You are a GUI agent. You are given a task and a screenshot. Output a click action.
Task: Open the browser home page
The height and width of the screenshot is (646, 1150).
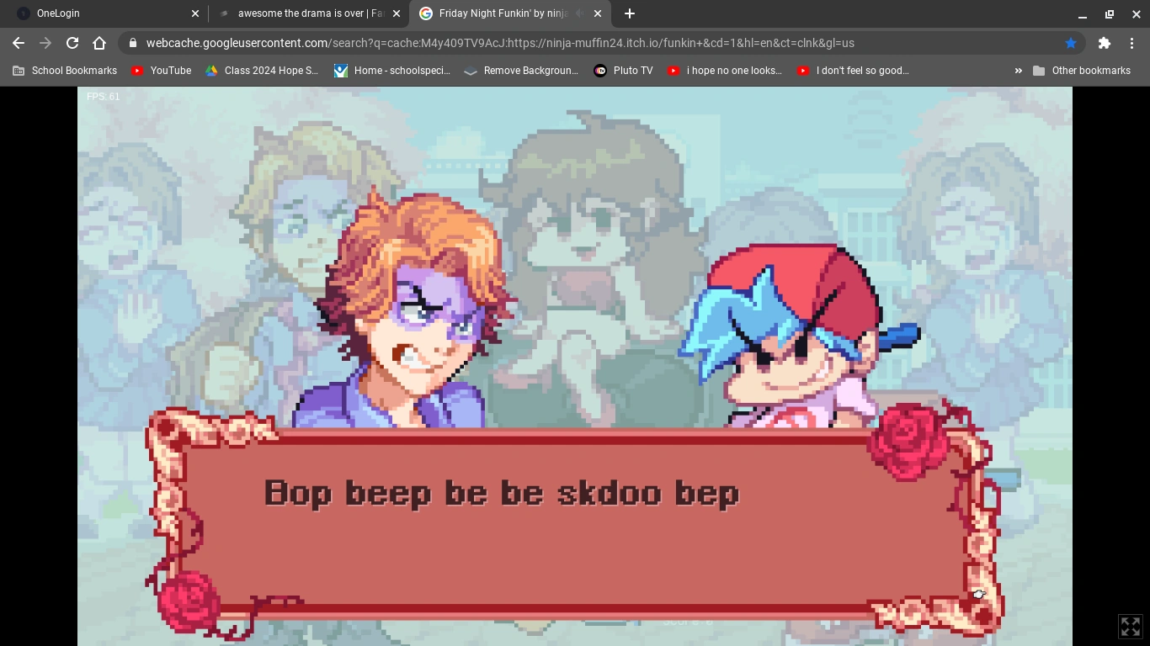pos(99,43)
